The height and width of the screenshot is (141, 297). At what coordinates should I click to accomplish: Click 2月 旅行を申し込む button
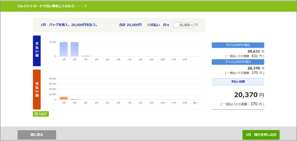[x=261, y=135]
